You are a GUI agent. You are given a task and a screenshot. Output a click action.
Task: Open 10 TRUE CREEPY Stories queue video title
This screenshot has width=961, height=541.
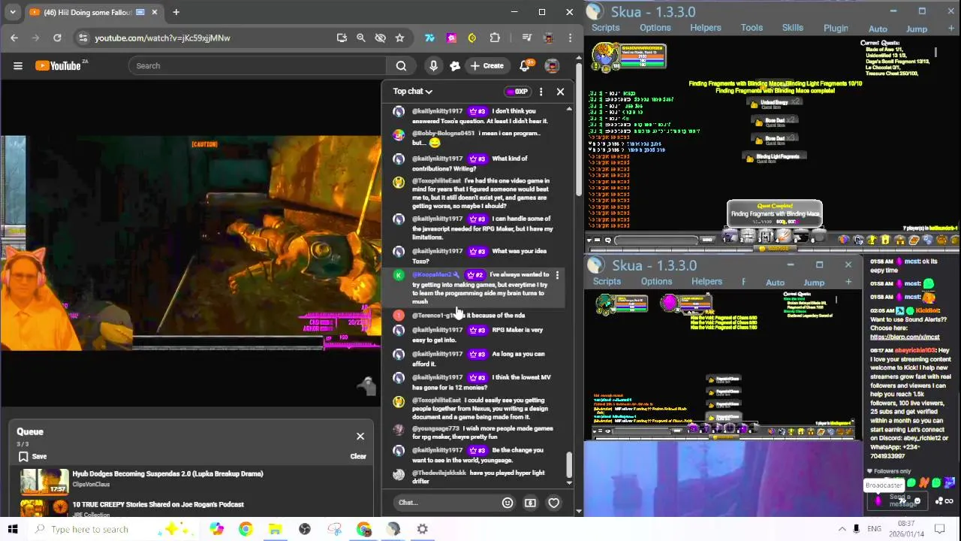coord(158,504)
